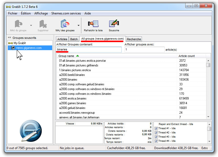The image size is (218, 157).
Task: Sort by the Group name column header
Action: click(x=117, y=56)
